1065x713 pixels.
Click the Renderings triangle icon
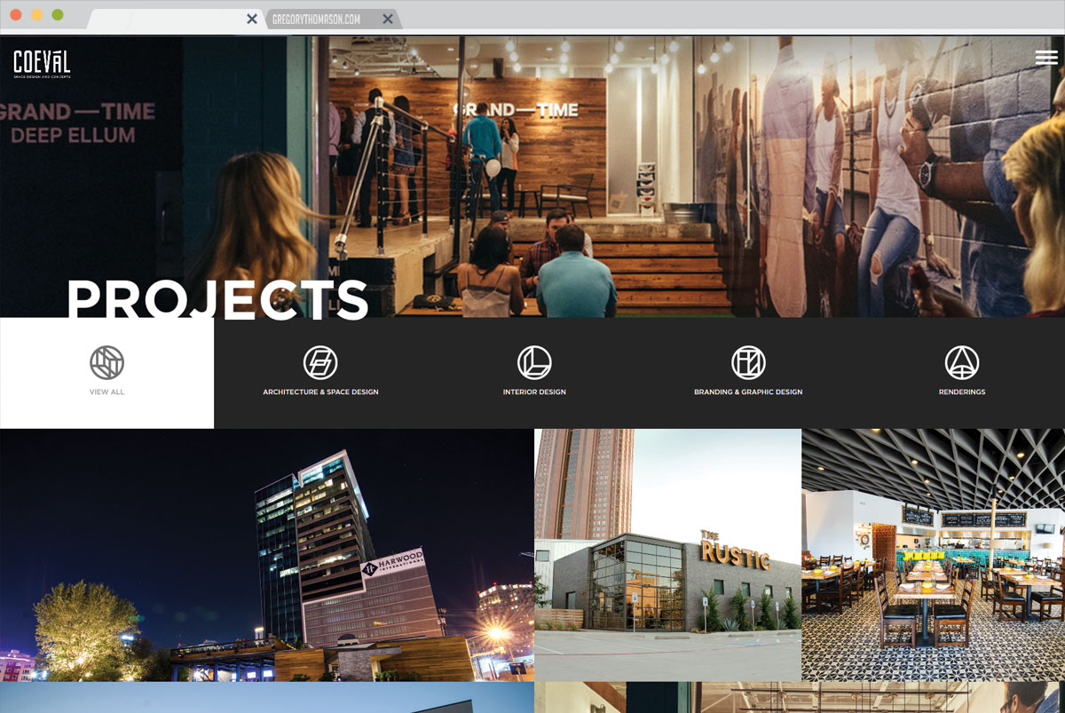pyautogui.click(x=962, y=362)
